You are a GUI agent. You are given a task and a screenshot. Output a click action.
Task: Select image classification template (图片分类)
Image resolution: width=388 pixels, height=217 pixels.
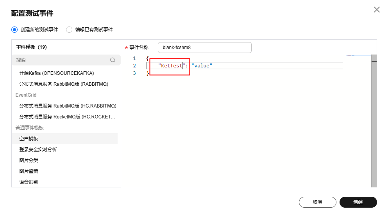(29, 161)
